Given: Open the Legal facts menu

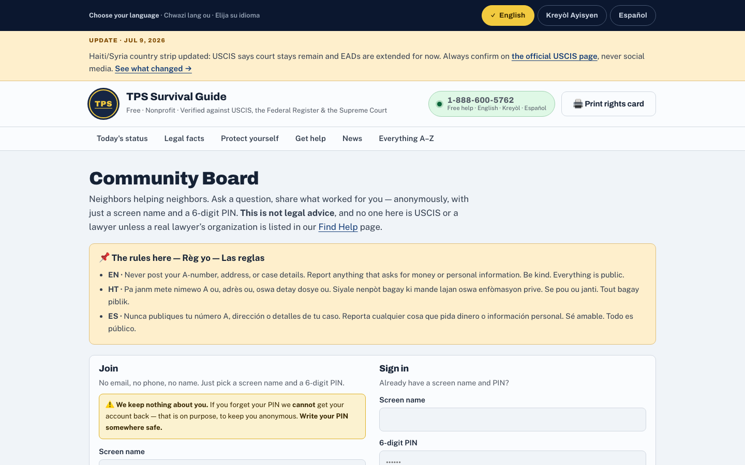Looking at the screenshot, I should click(x=184, y=138).
